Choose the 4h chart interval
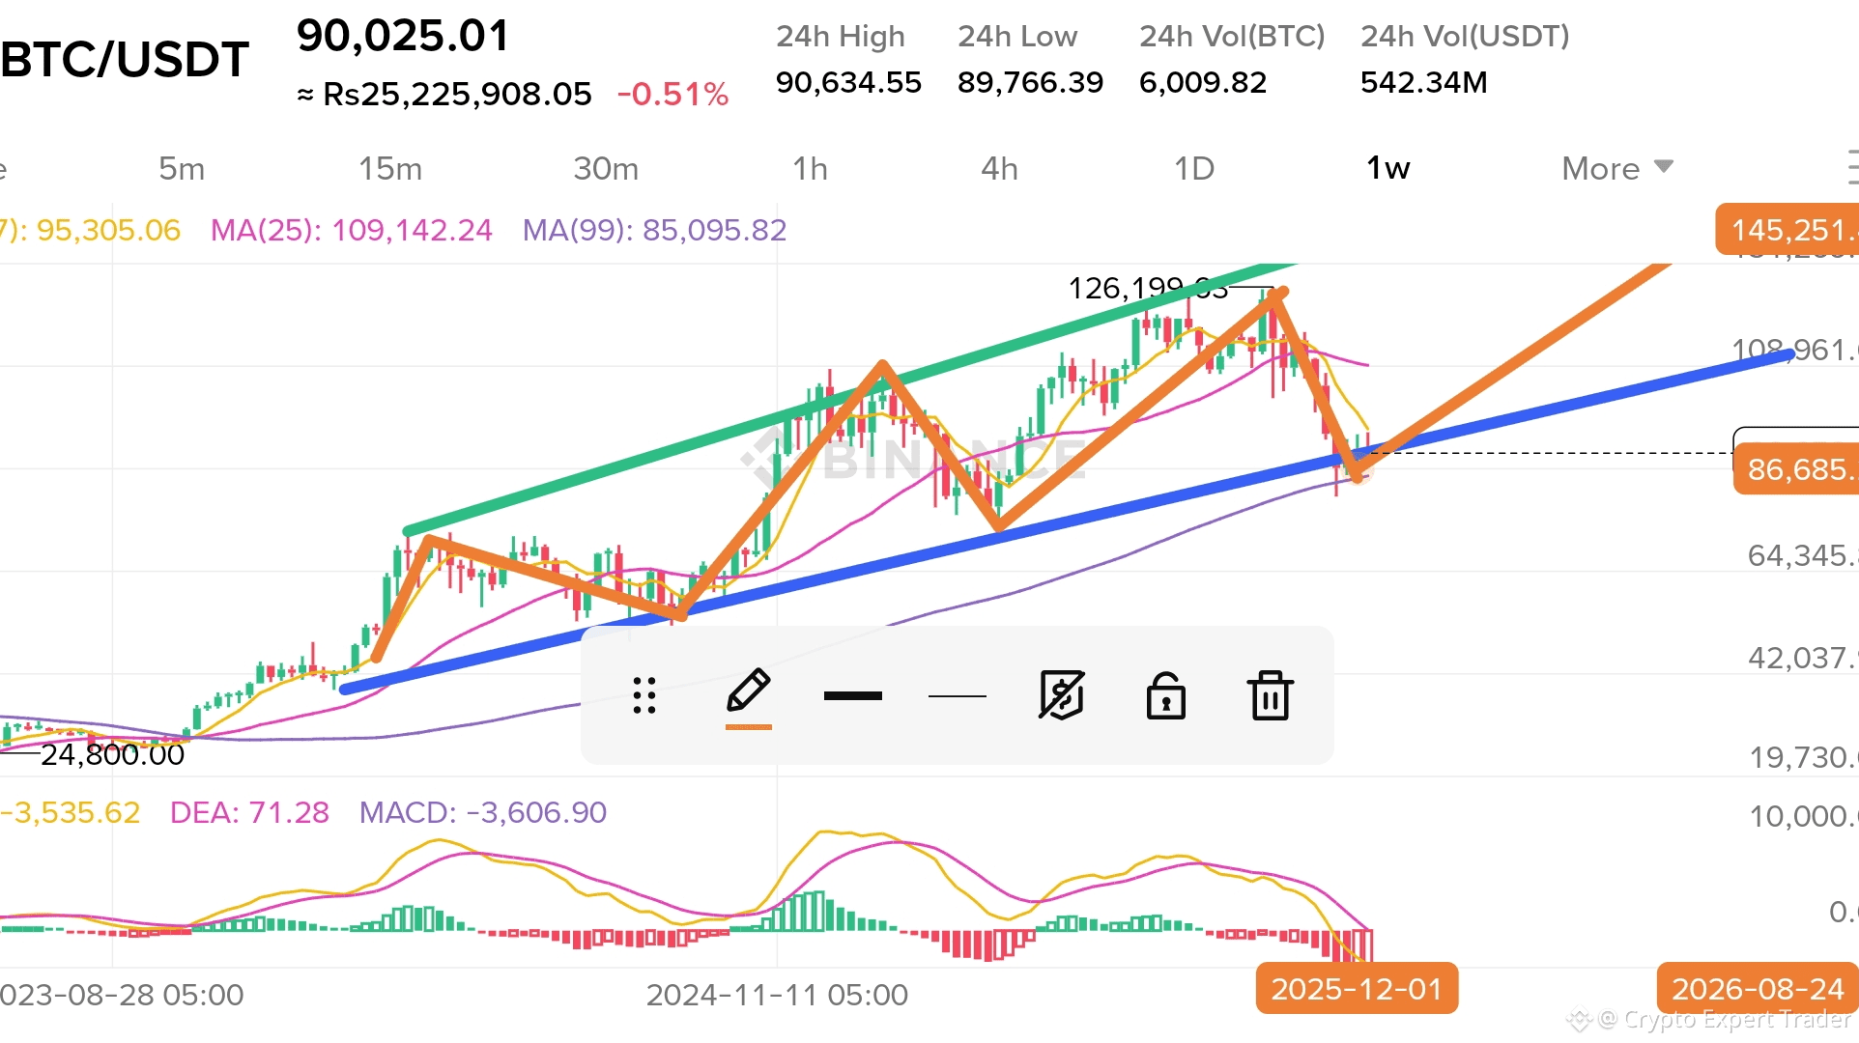1859x1043 pixels. tap(999, 169)
